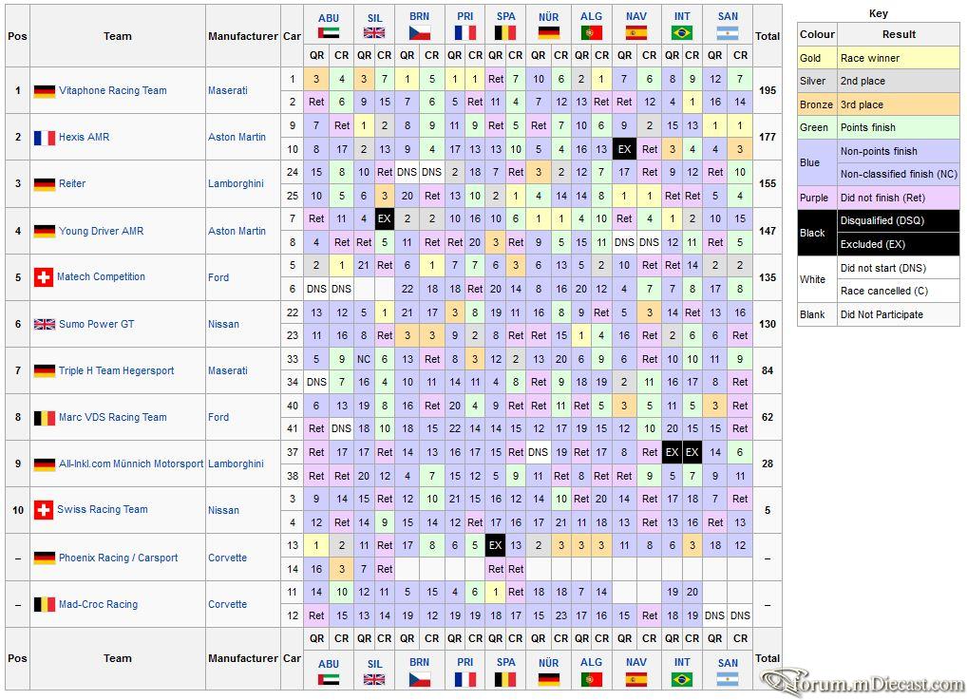Click the German flag beside Phoenix Racing / Carsport
Screen dimensions: 967x700
coord(45,558)
